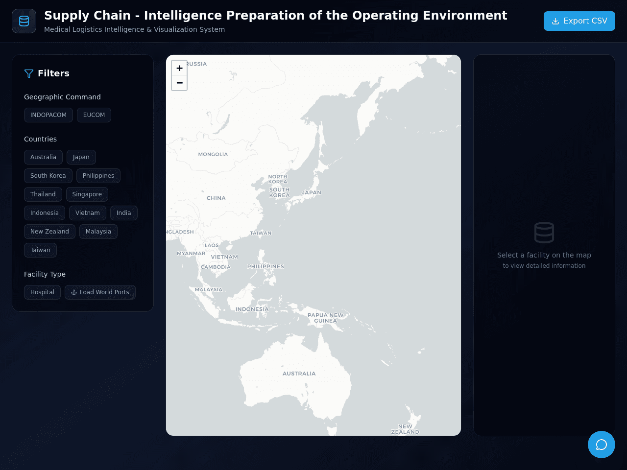Toggle the INDOPACOM command filter

[48, 115]
